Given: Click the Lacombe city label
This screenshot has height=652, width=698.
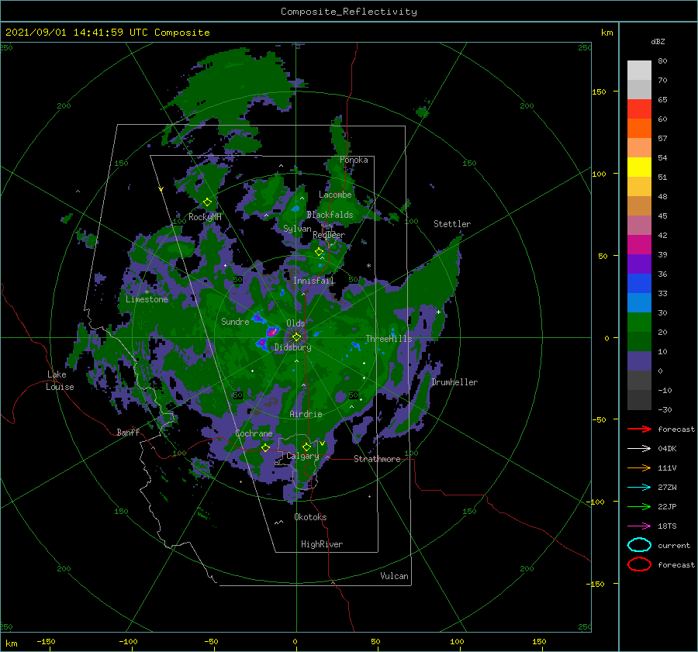Looking at the screenshot, I should pyautogui.click(x=335, y=195).
